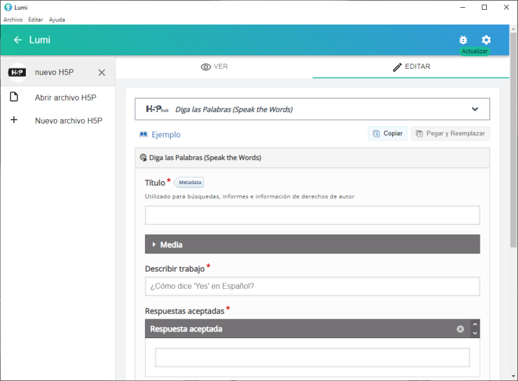Open settings with the gear icon

point(486,40)
